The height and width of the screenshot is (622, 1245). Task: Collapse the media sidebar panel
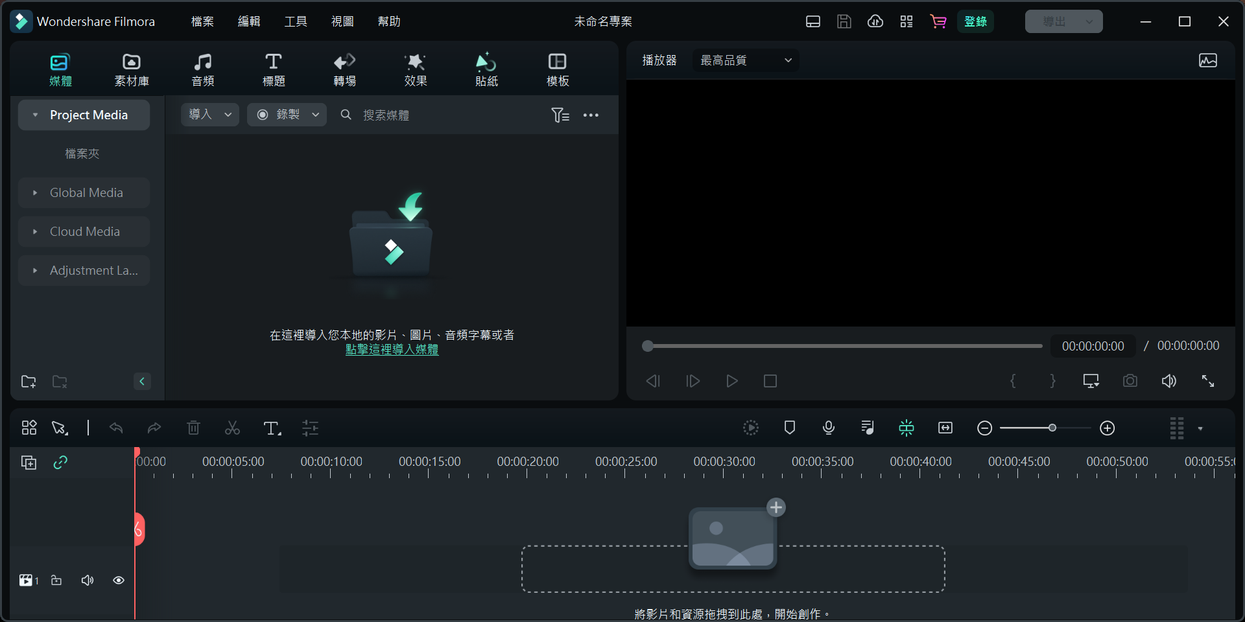142,382
